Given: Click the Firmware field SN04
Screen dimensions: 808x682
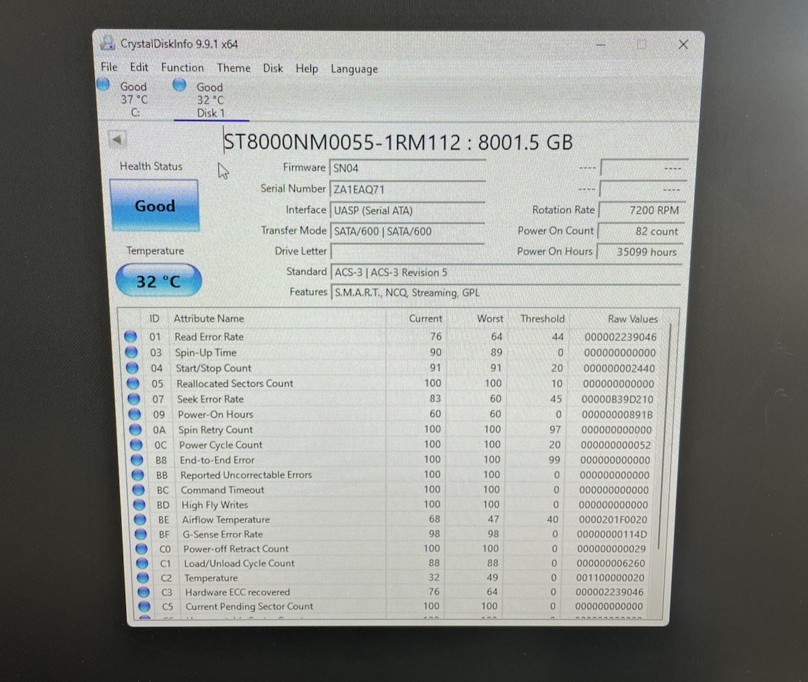Looking at the screenshot, I should click(407, 168).
